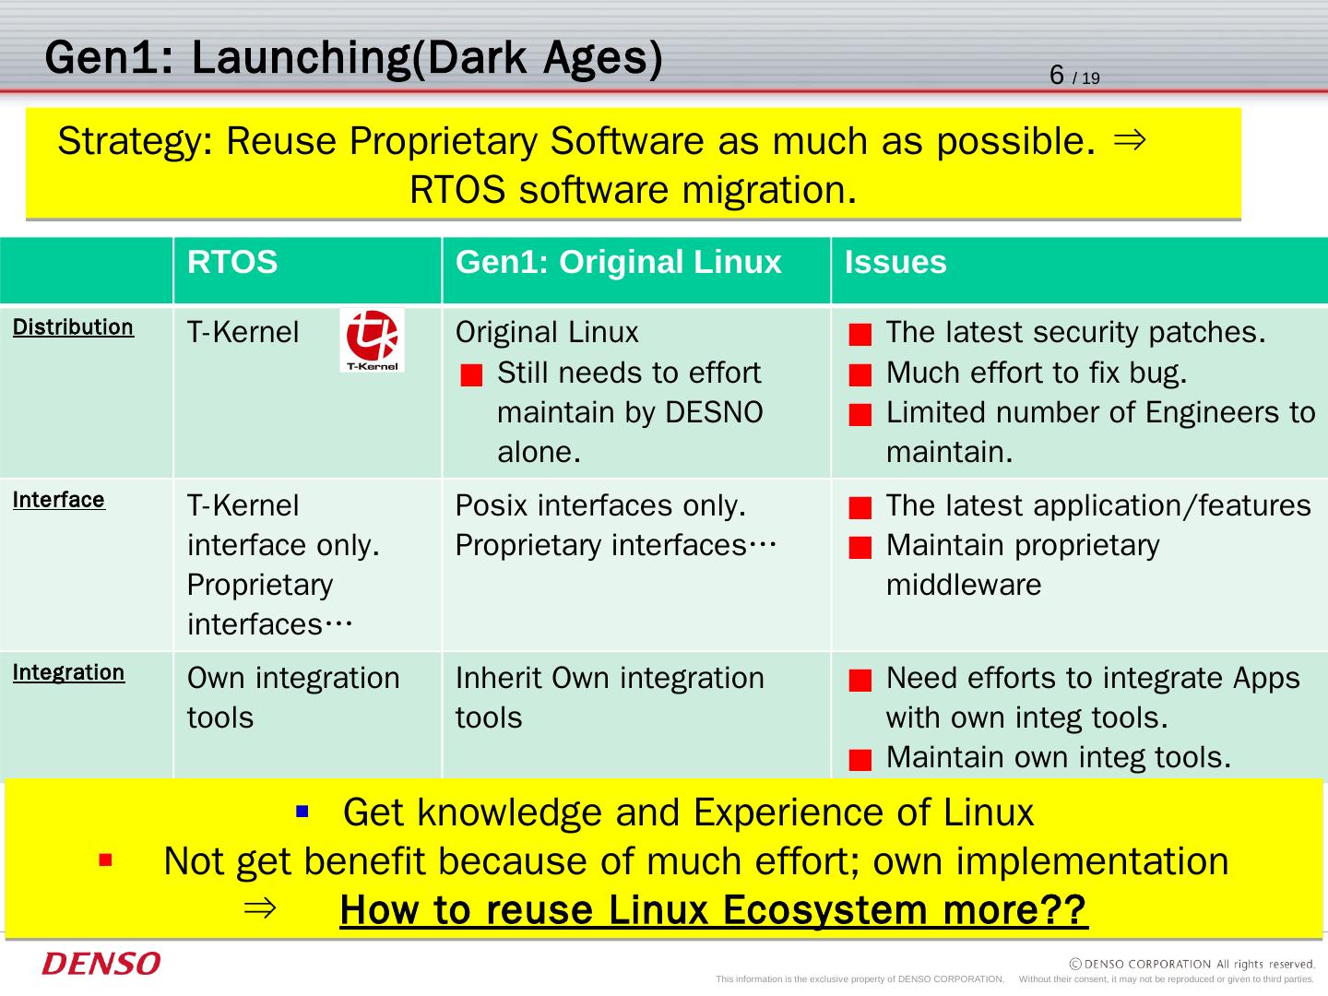
Task: Click the red bullet before 'Maintain proprietary middleware'
Action: pyautogui.click(x=860, y=548)
